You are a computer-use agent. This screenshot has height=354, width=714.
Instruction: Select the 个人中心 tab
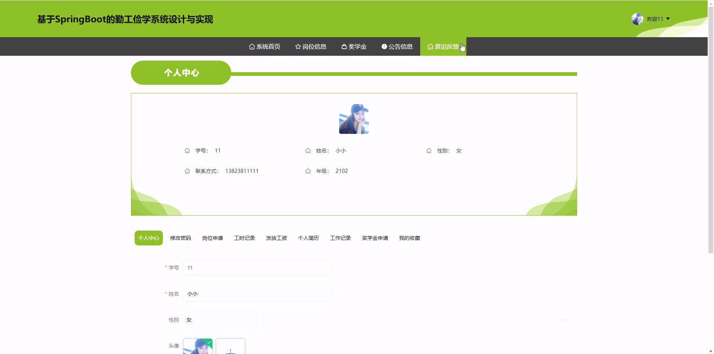click(149, 238)
